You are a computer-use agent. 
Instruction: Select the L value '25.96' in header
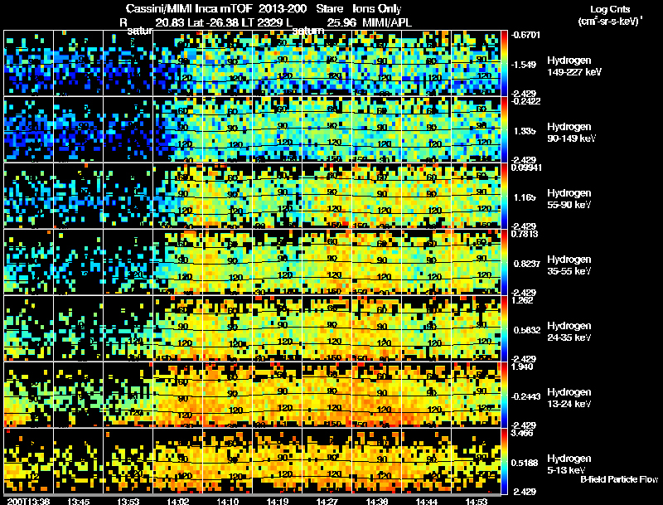[341, 22]
